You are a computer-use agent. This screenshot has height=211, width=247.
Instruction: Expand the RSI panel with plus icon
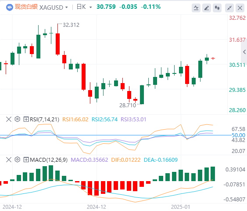[26, 119]
